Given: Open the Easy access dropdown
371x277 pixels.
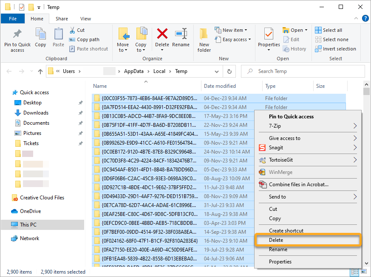Looking at the screenshot, I should [237, 39].
